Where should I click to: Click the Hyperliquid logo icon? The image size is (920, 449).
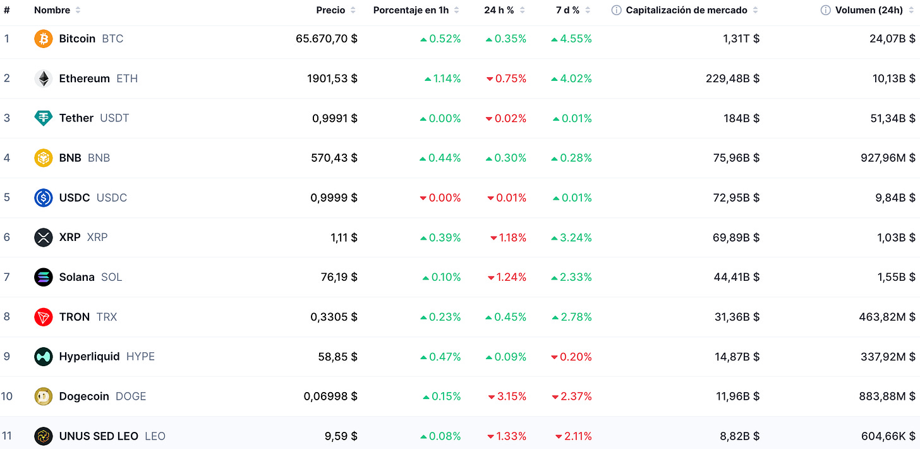point(44,357)
